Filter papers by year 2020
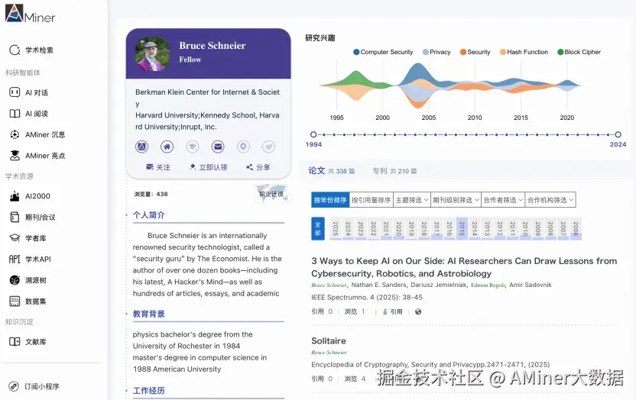 (x=399, y=229)
